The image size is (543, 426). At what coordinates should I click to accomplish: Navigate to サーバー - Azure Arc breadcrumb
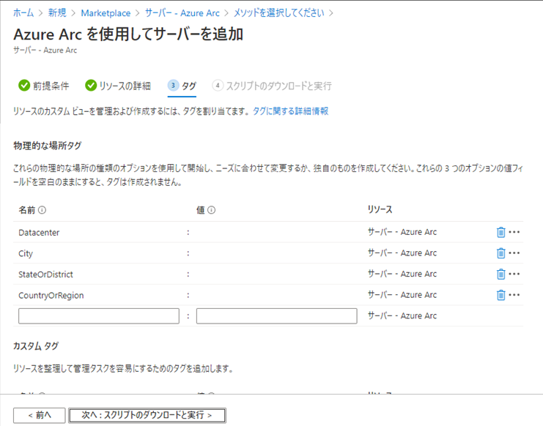tap(182, 12)
